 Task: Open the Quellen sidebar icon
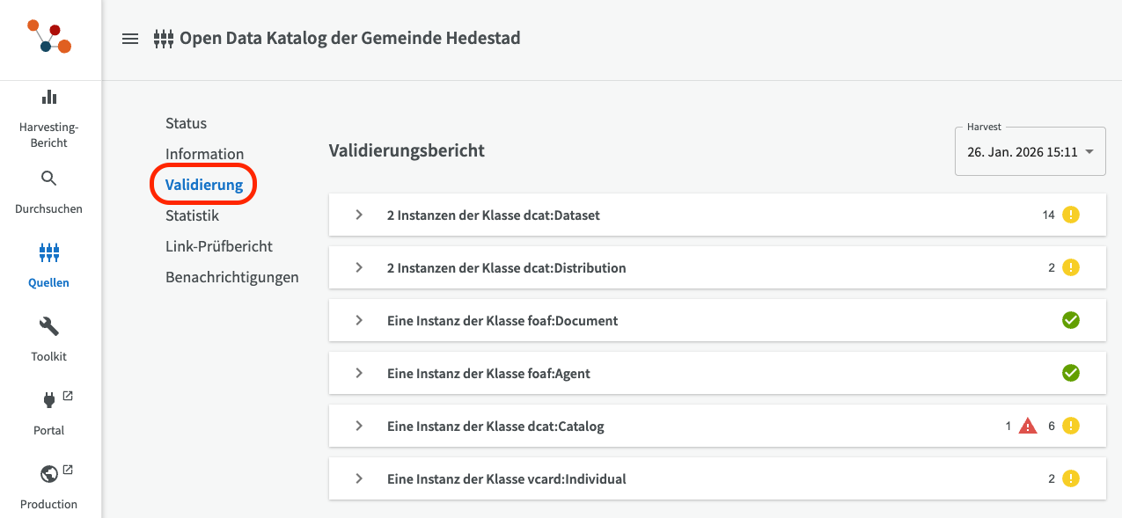point(49,253)
